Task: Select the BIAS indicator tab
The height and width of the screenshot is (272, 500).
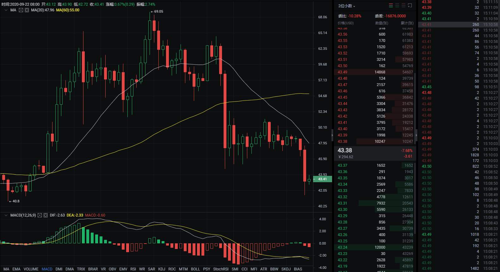Action: [298, 269]
